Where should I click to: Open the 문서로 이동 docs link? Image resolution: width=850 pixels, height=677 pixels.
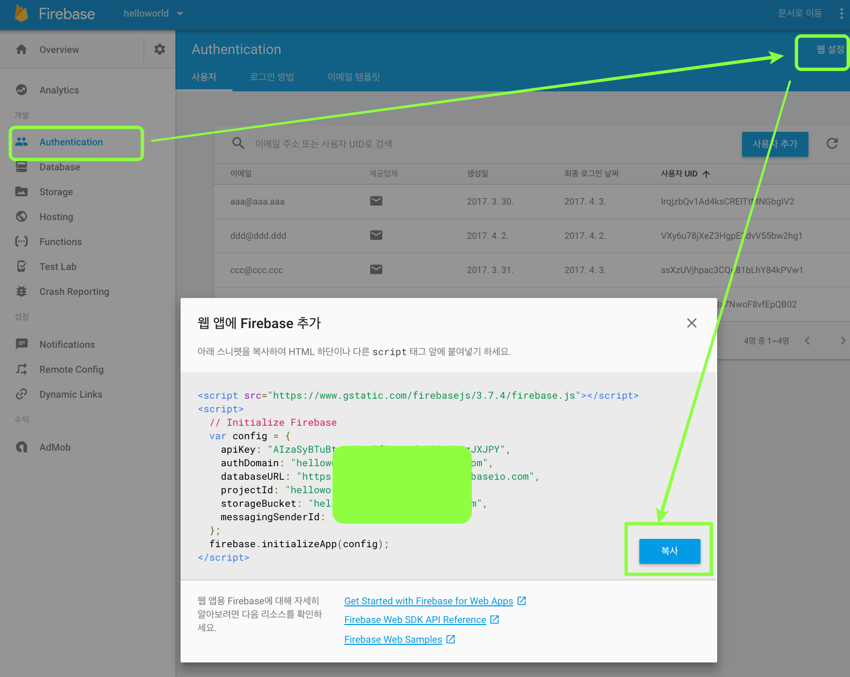(x=800, y=13)
